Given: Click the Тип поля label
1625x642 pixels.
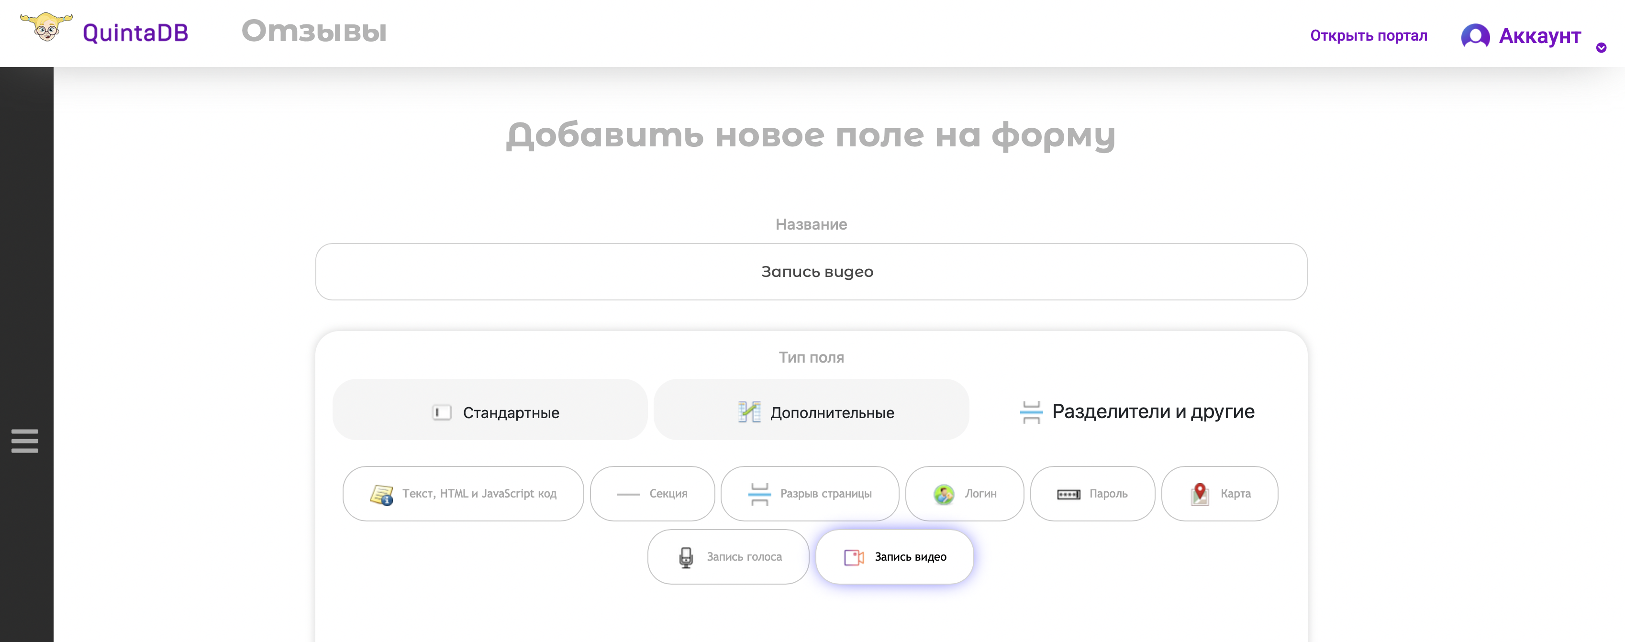Looking at the screenshot, I should [x=811, y=357].
